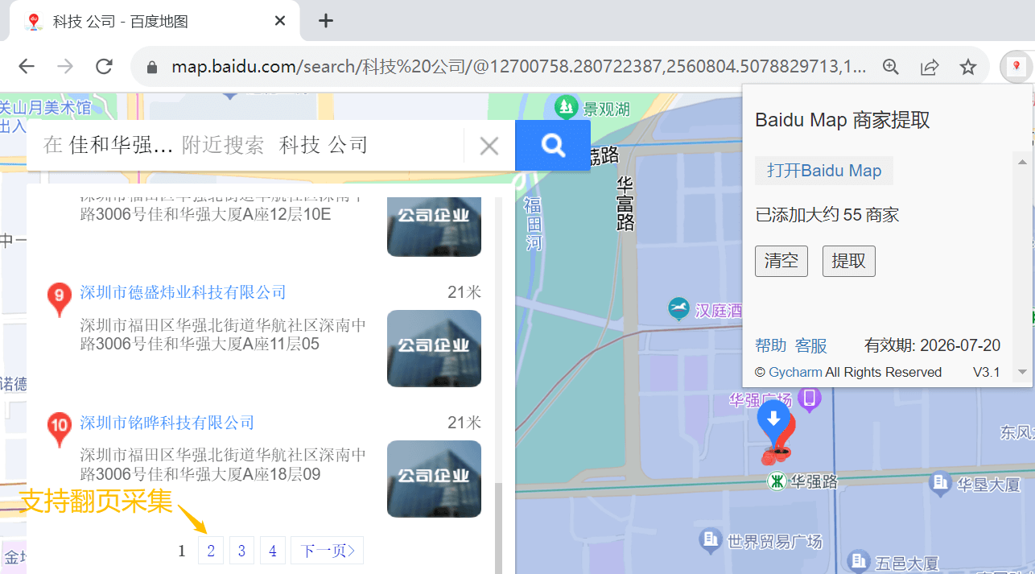Image resolution: width=1035 pixels, height=574 pixels.
Task: Clear the search box with X
Action: pyautogui.click(x=489, y=146)
